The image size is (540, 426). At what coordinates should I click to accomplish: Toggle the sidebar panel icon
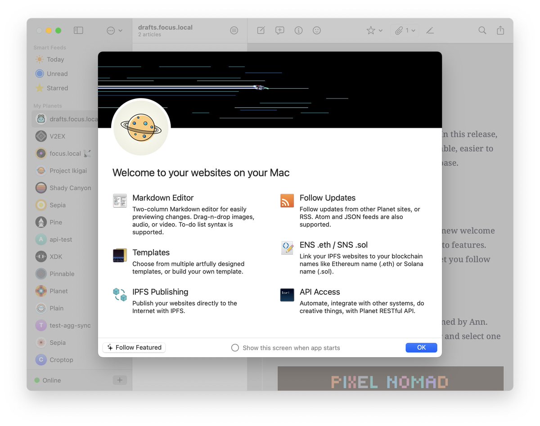pos(78,31)
